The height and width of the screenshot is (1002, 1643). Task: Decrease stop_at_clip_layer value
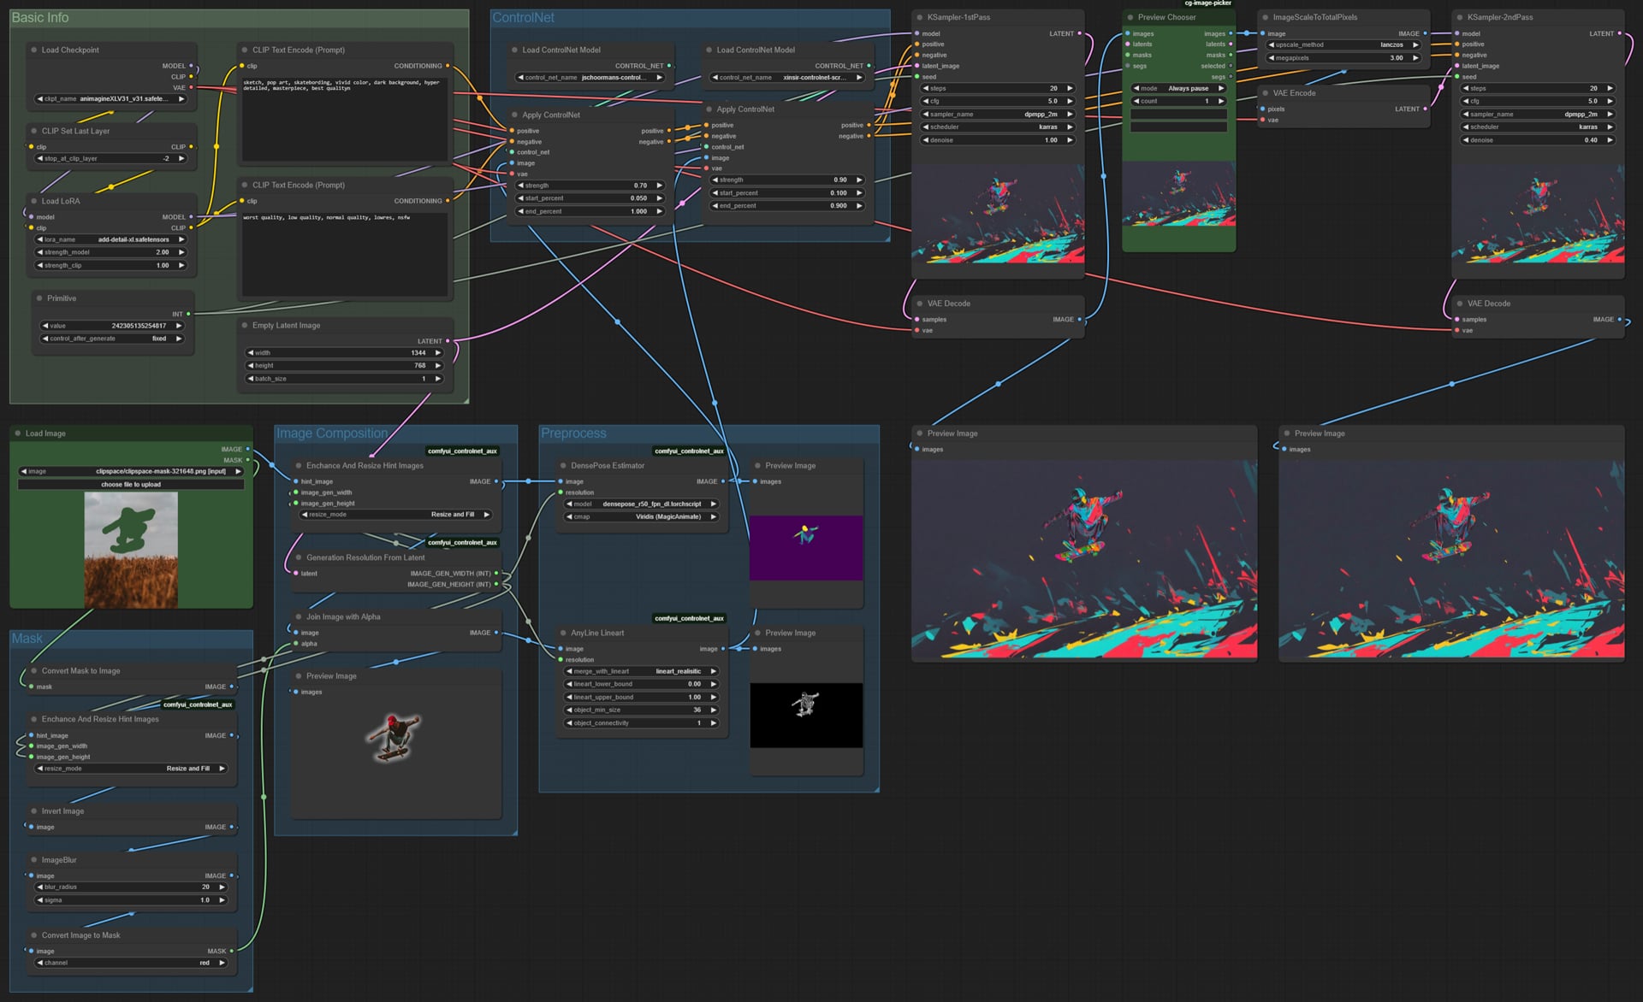[40, 158]
